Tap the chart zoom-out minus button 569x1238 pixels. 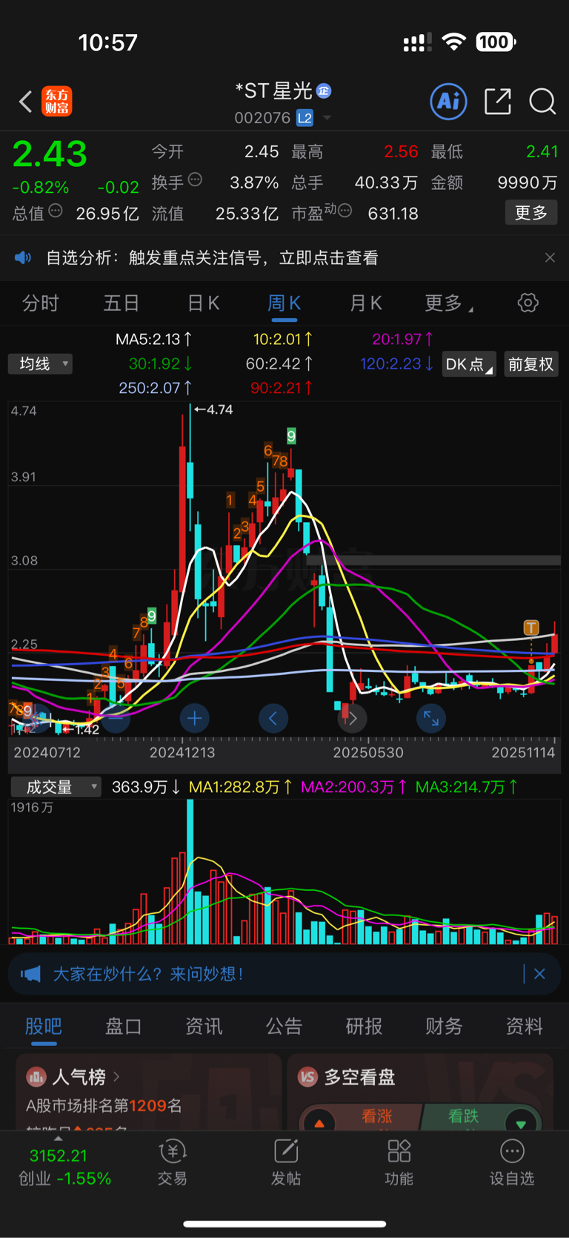116,718
